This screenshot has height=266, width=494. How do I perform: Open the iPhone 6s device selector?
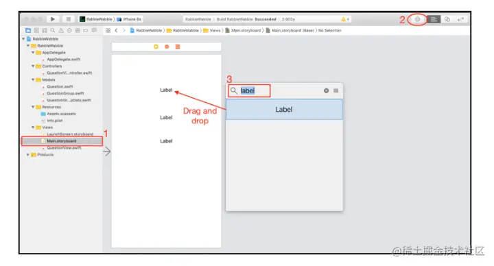click(129, 19)
